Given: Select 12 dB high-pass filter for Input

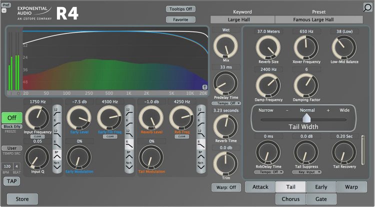Looking at the screenshot, I should tap(57, 111).
